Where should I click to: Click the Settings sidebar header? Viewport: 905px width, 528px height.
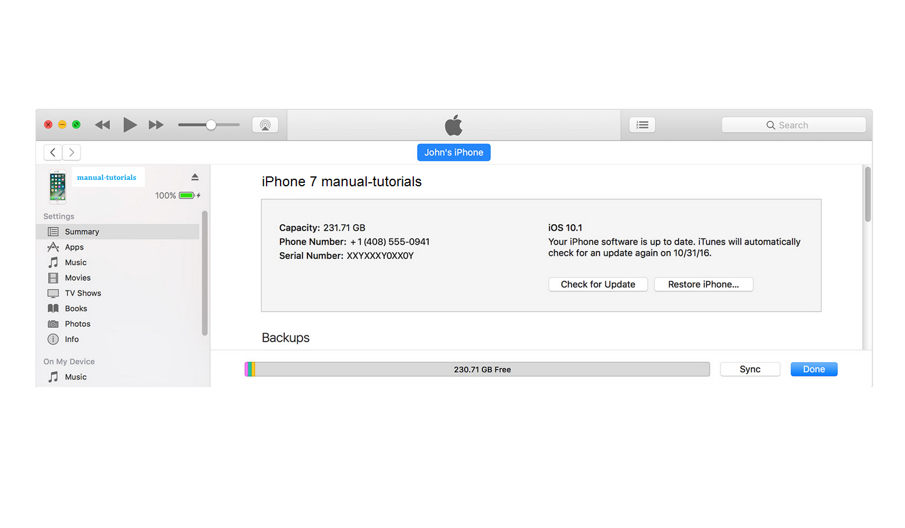[x=59, y=217]
